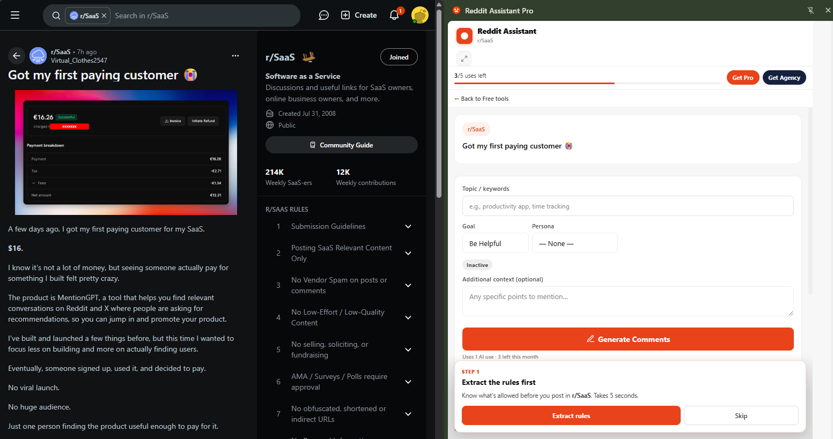
Task: Focus the Additional context text area
Action: tap(628, 301)
